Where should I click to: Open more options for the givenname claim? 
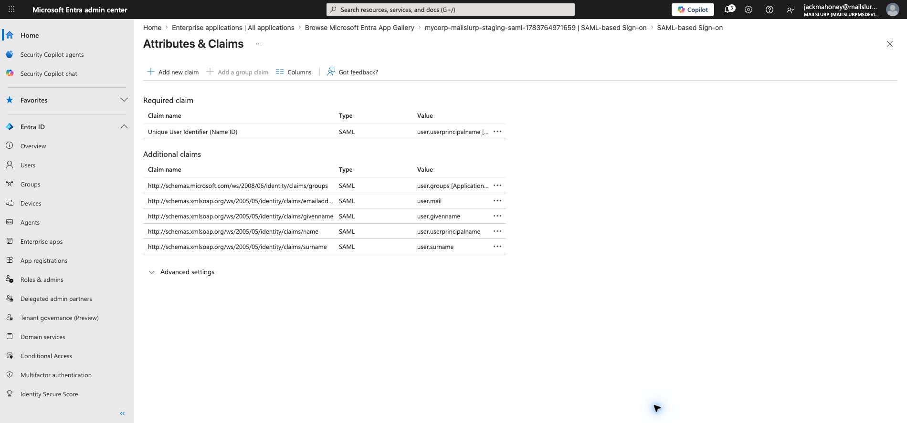coord(497,216)
